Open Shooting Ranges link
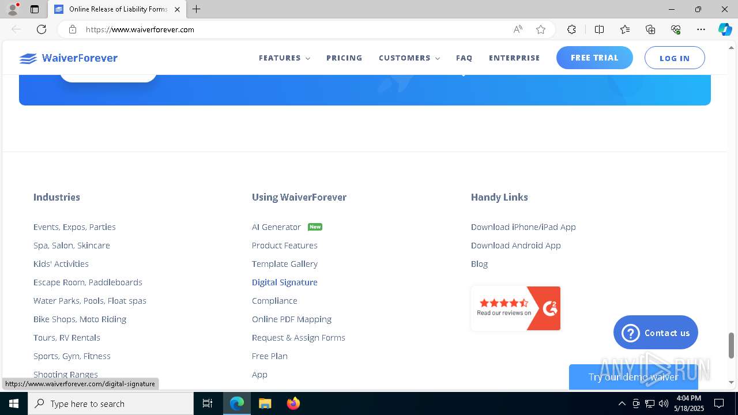This screenshot has height=415, width=738. point(66,375)
